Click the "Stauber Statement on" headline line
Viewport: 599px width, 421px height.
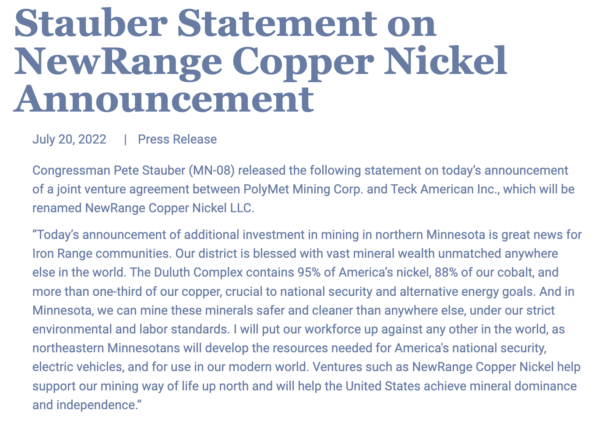pyautogui.click(x=226, y=23)
